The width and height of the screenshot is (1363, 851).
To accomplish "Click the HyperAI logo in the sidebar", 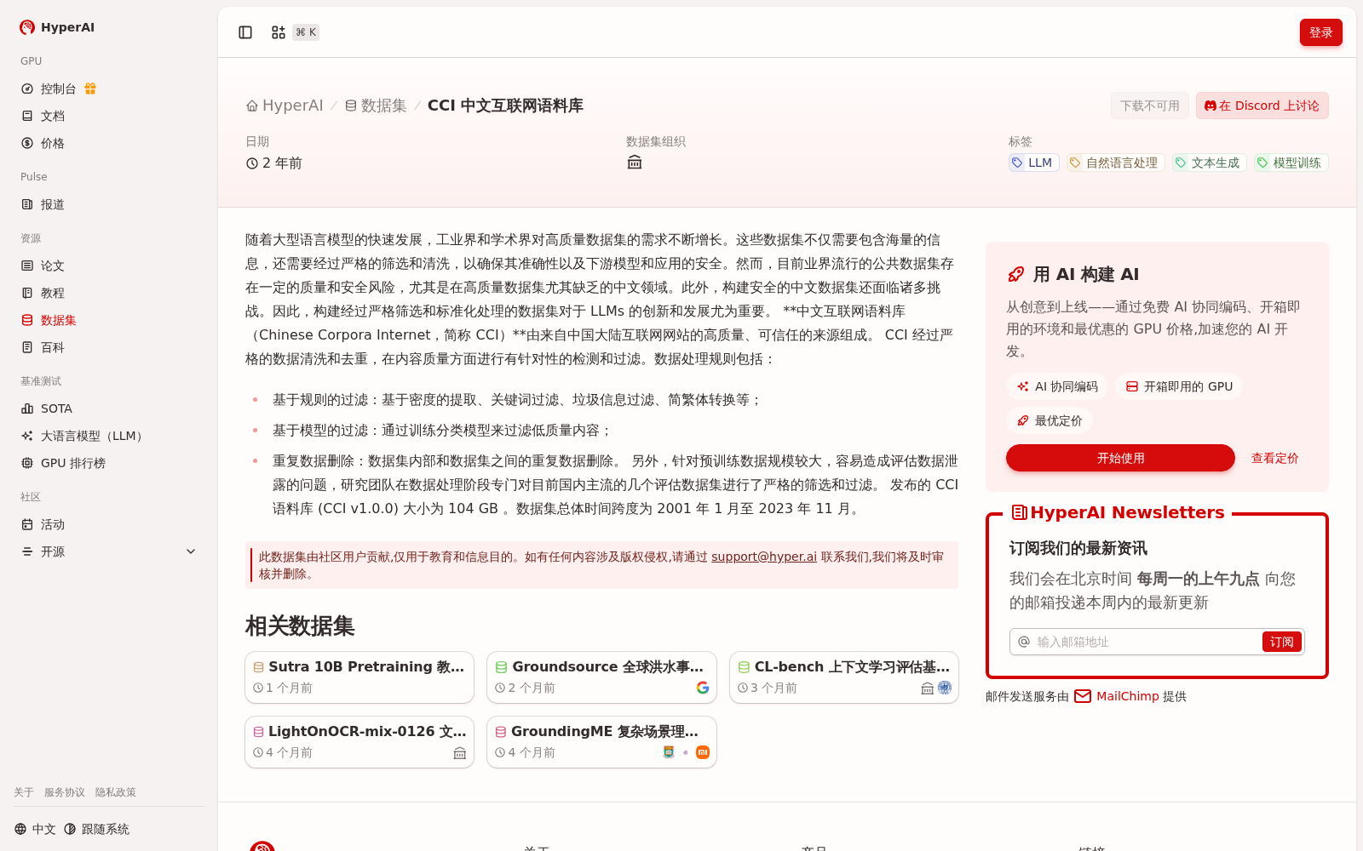I will click(57, 27).
